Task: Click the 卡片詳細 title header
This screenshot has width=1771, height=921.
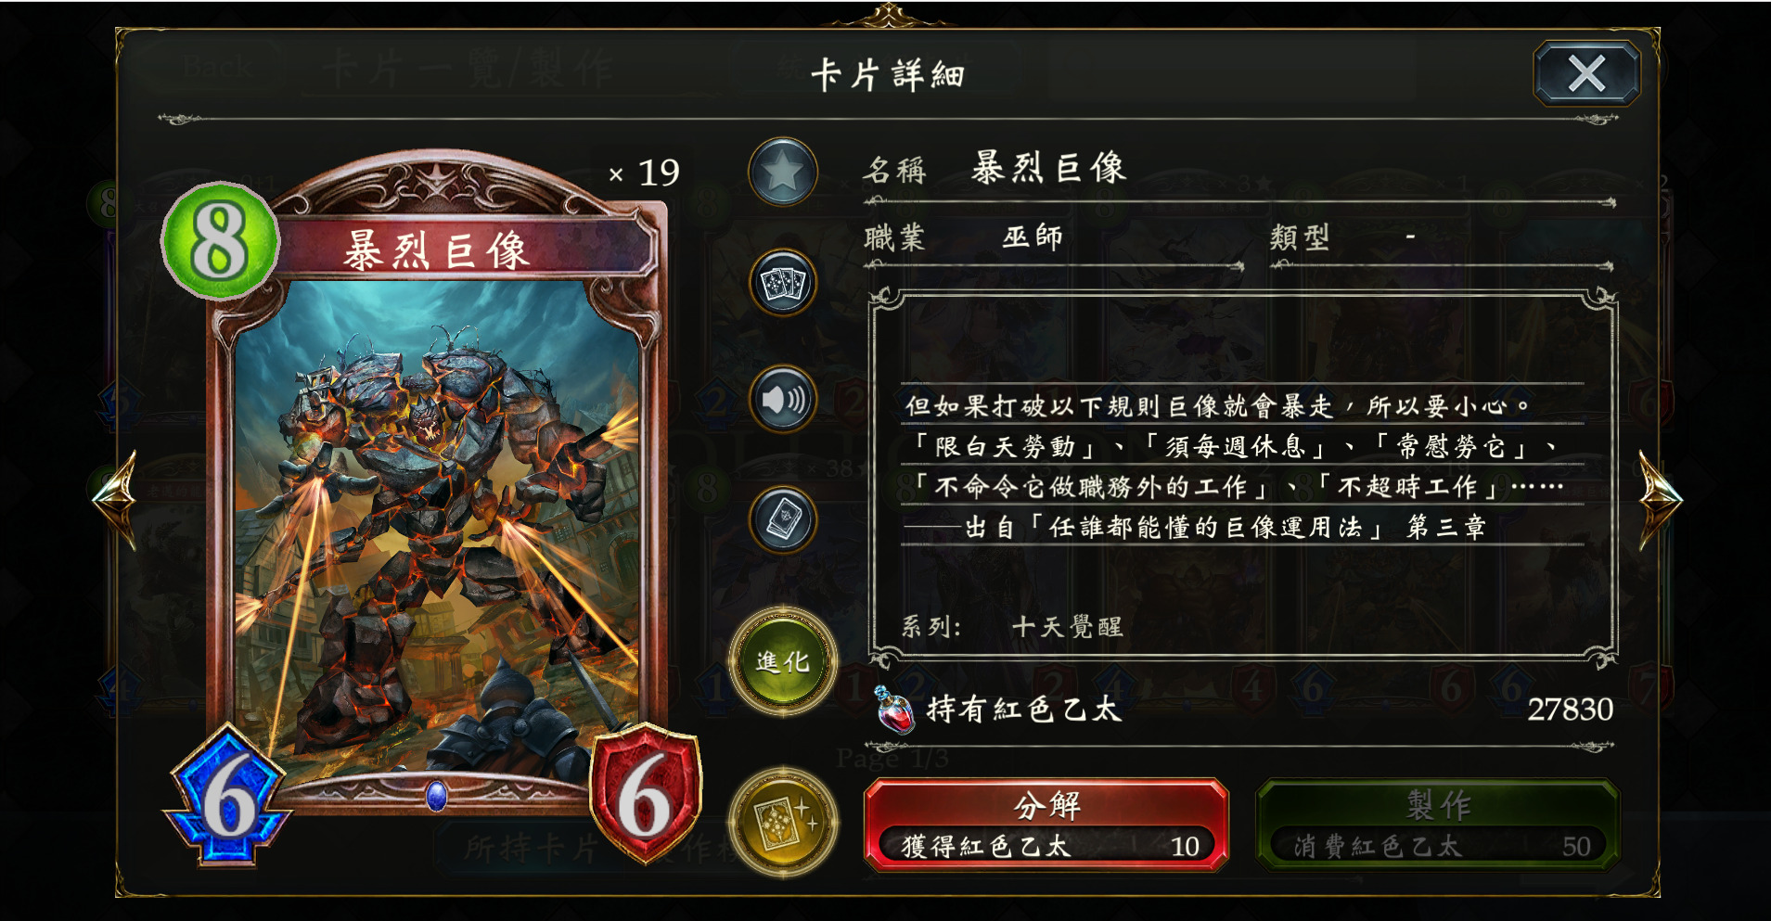Action: coord(887,74)
